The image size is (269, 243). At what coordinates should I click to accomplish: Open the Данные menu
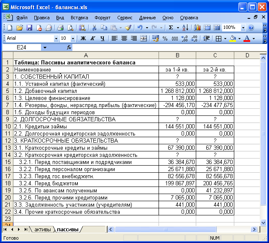pyautogui.click(x=147, y=18)
